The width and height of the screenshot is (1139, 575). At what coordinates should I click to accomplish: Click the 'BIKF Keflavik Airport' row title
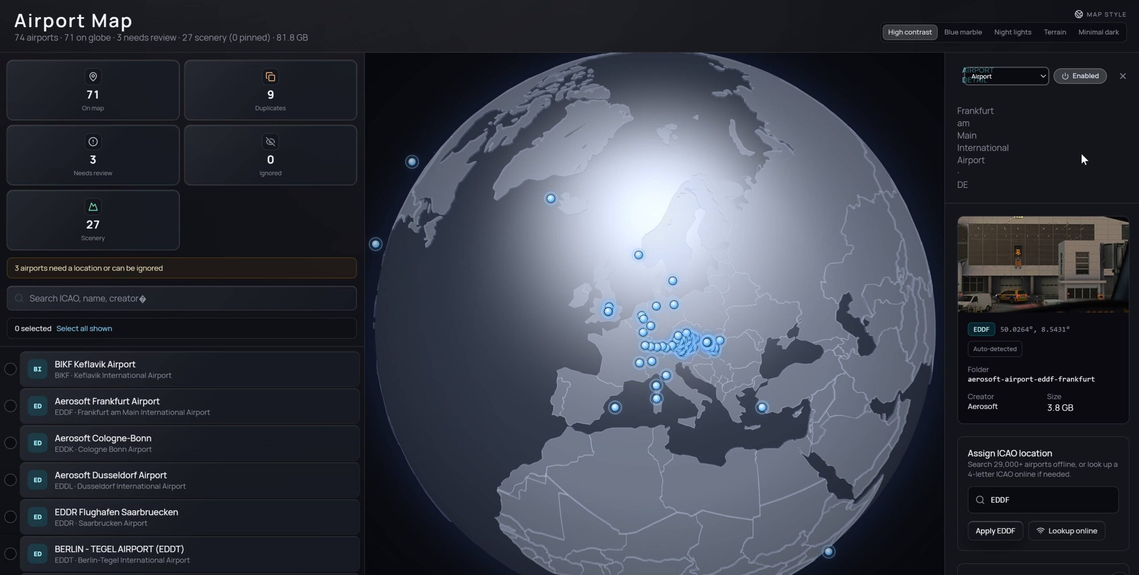click(x=95, y=364)
